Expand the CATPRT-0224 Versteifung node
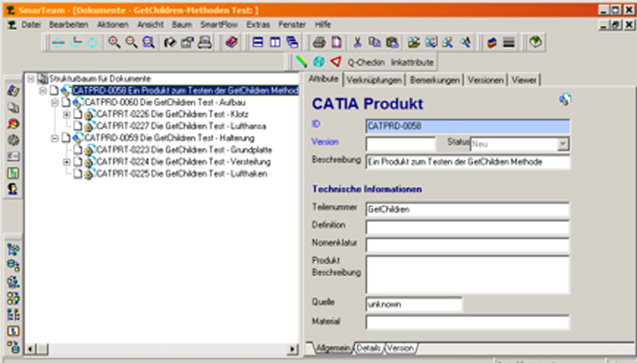637x363 pixels. (67, 162)
